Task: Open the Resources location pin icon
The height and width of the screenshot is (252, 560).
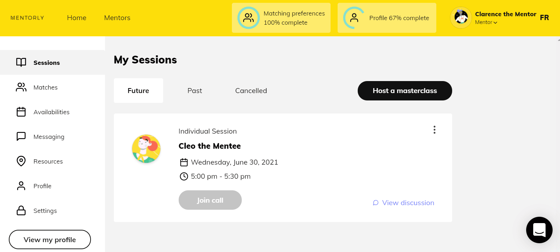Action: tap(21, 161)
